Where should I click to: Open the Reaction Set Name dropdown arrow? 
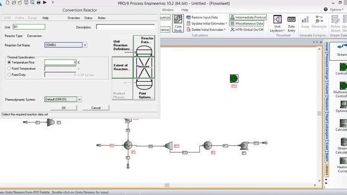[x=85, y=45]
